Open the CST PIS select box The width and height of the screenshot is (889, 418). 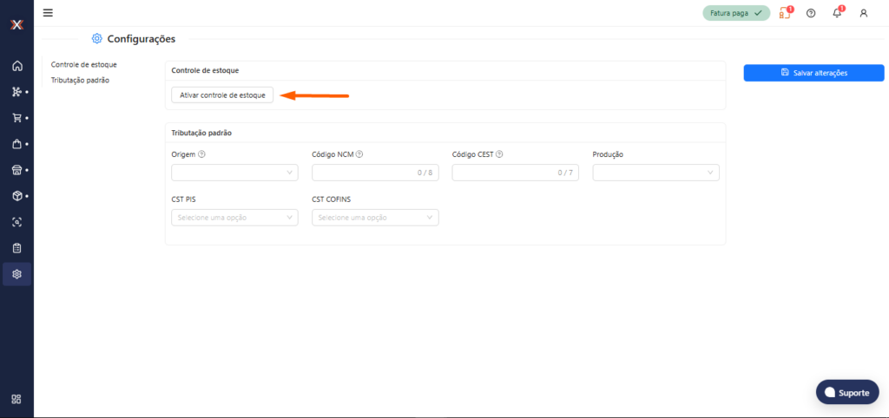(234, 218)
